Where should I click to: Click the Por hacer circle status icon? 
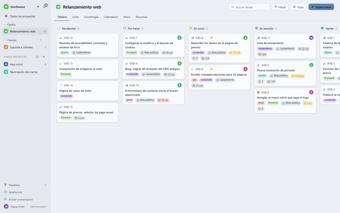(125, 28)
